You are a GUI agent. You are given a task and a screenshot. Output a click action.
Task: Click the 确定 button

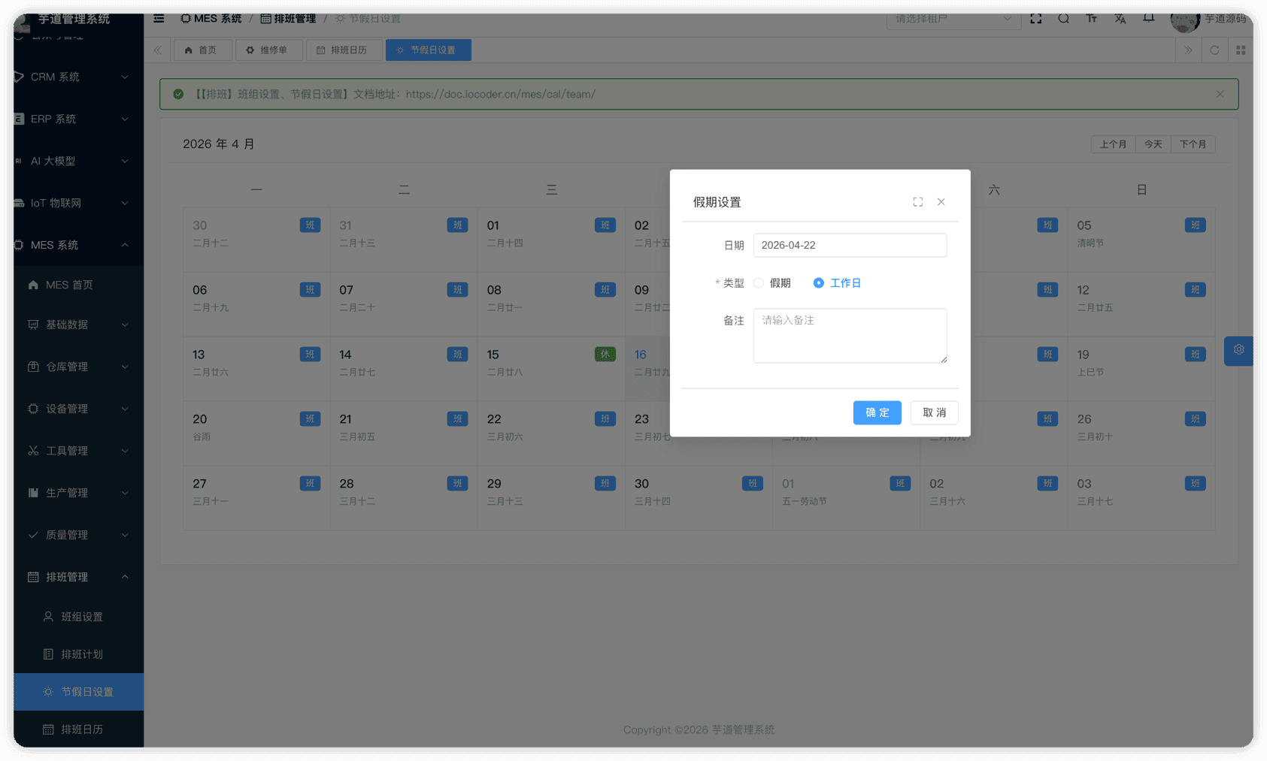877,412
